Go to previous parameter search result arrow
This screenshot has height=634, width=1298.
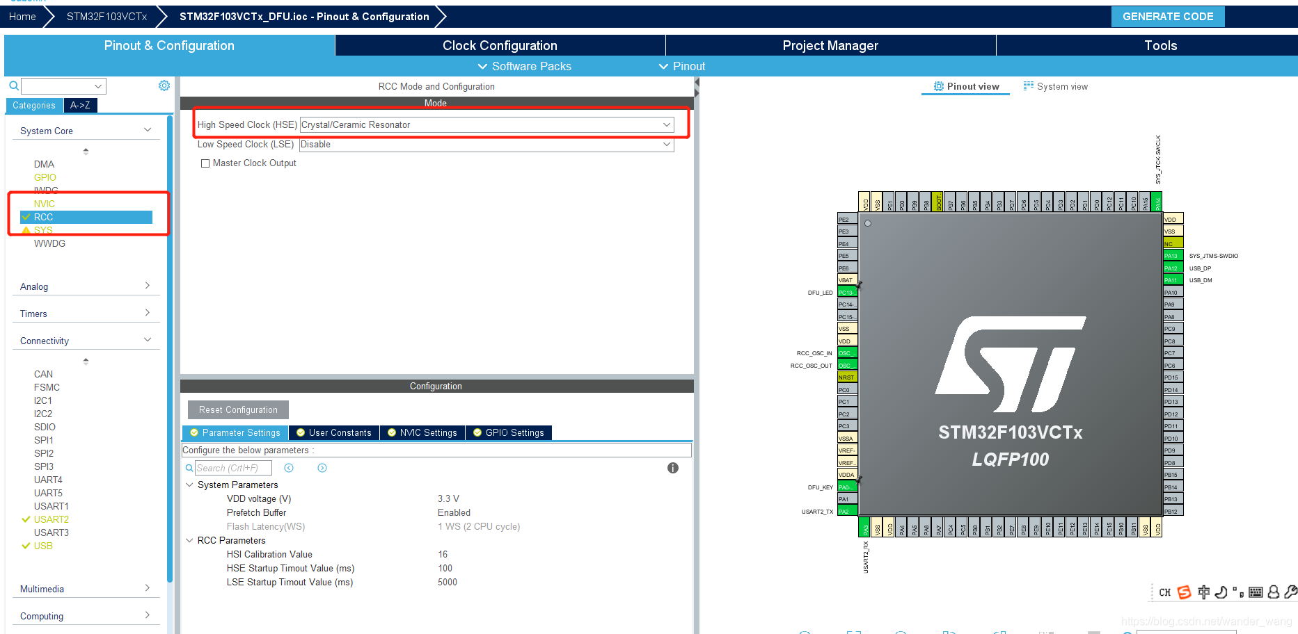click(289, 468)
